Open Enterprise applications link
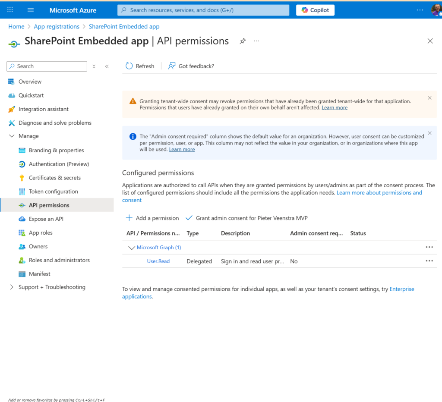 click(x=402, y=289)
